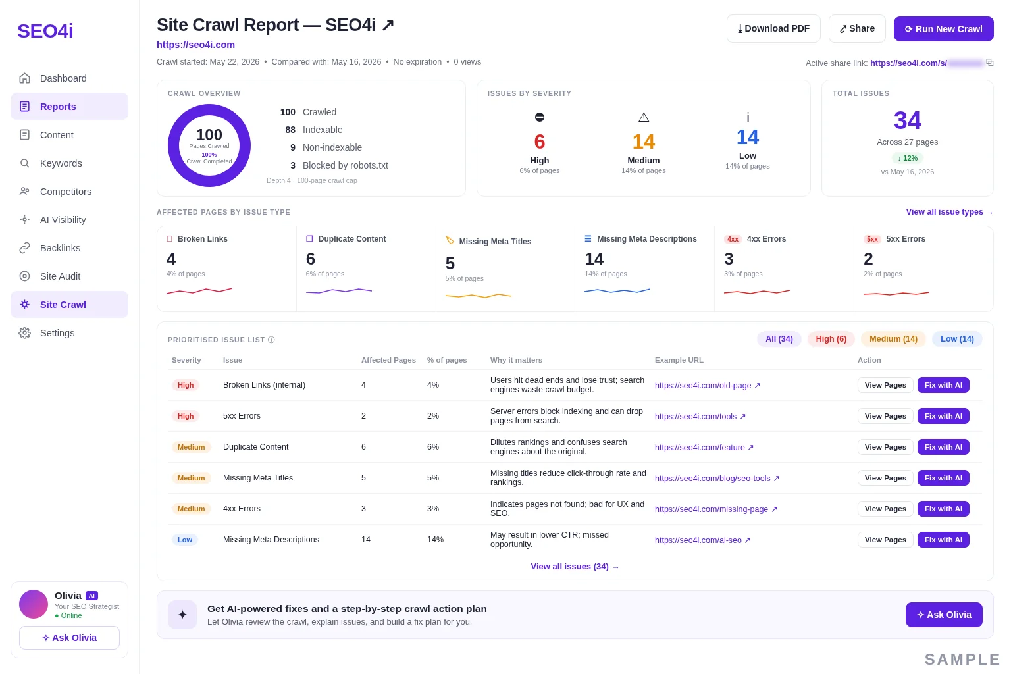The width and height of the screenshot is (1011, 674).
Task: Click the Settings gear icon
Action: click(x=24, y=333)
